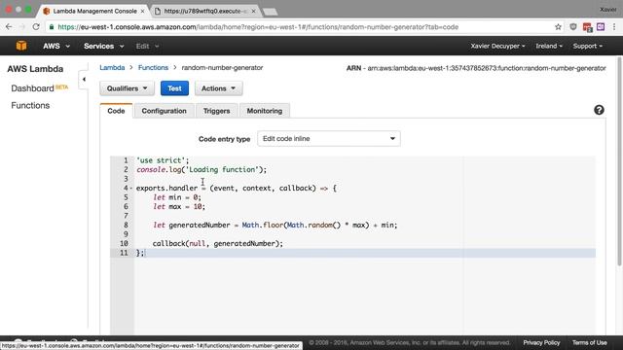The height and width of the screenshot is (350, 623).
Task: Click the shield extension icon in toolbar
Action: (573, 27)
